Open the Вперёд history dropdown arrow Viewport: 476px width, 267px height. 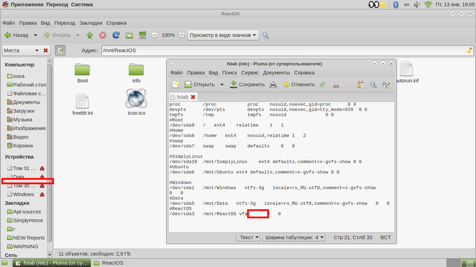pyautogui.click(x=77, y=35)
